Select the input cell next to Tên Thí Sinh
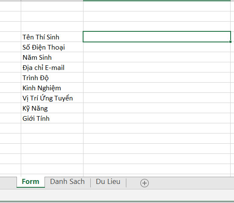Viewport: 234px width, 203px height. click(157, 37)
